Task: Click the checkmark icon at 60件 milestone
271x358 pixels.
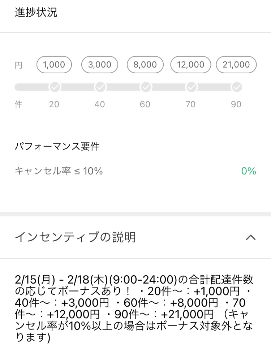Action: [146, 87]
